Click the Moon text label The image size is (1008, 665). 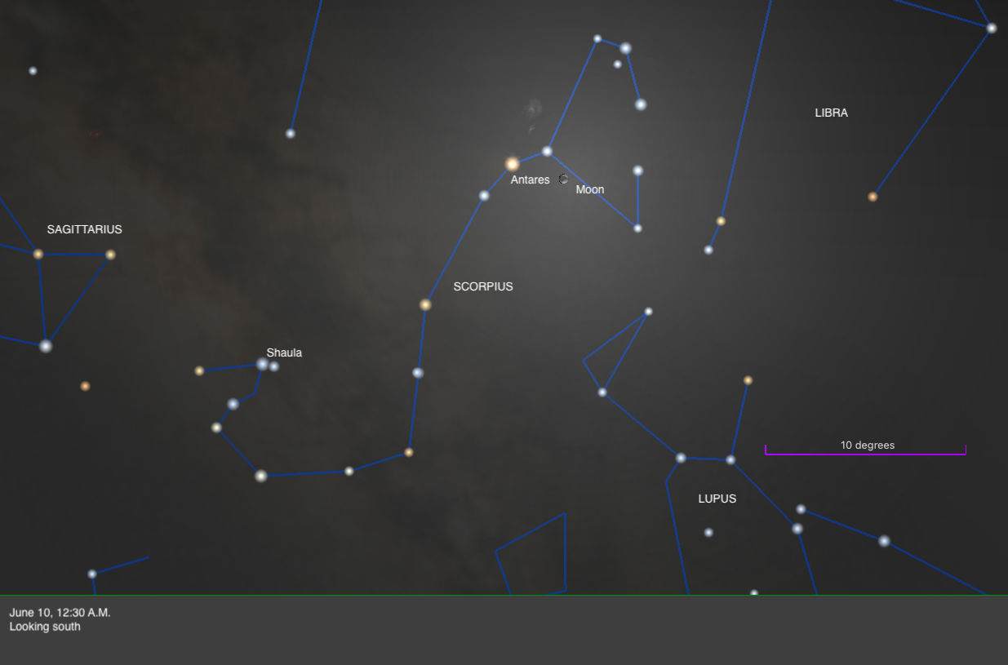point(589,189)
